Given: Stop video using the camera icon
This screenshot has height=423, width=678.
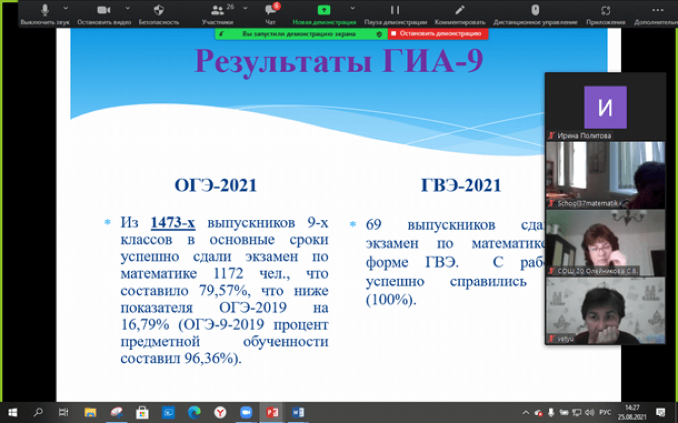Looking at the screenshot, I should 104,10.
